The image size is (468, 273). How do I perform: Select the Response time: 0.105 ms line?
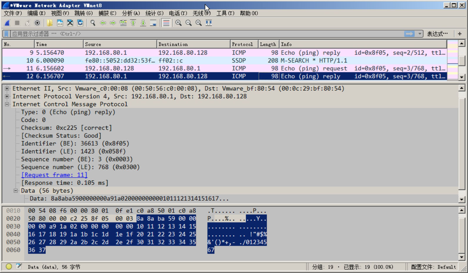coord(65,183)
